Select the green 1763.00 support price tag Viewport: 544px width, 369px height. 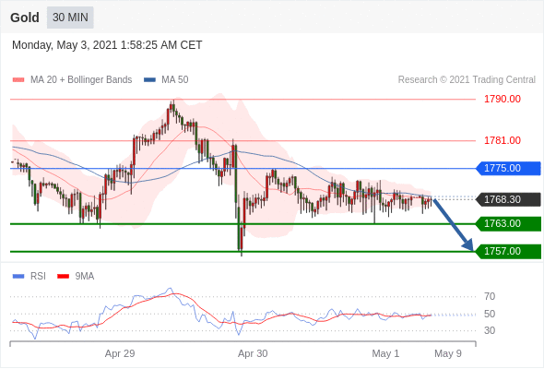pos(508,223)
